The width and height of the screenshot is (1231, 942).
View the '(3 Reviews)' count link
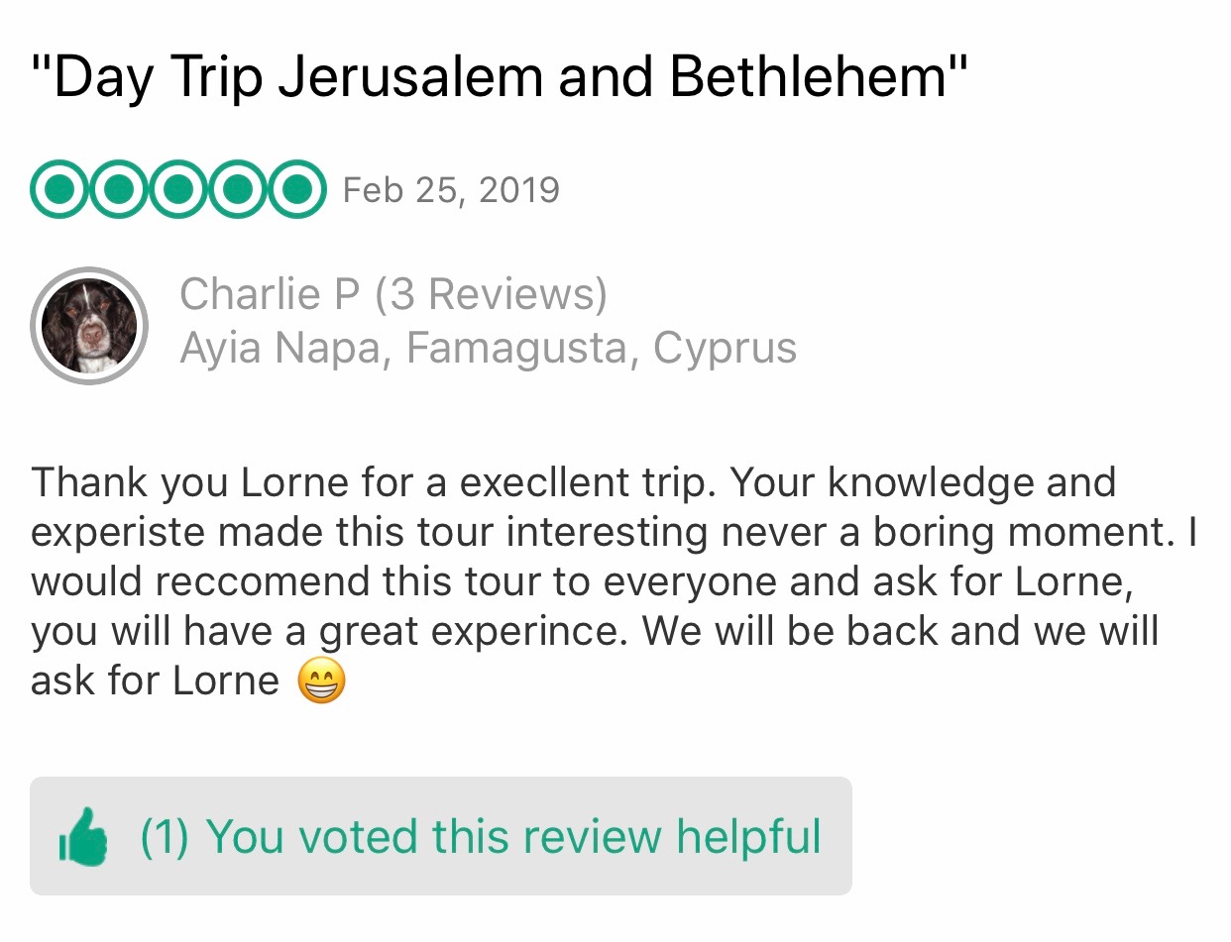point(492,294)
